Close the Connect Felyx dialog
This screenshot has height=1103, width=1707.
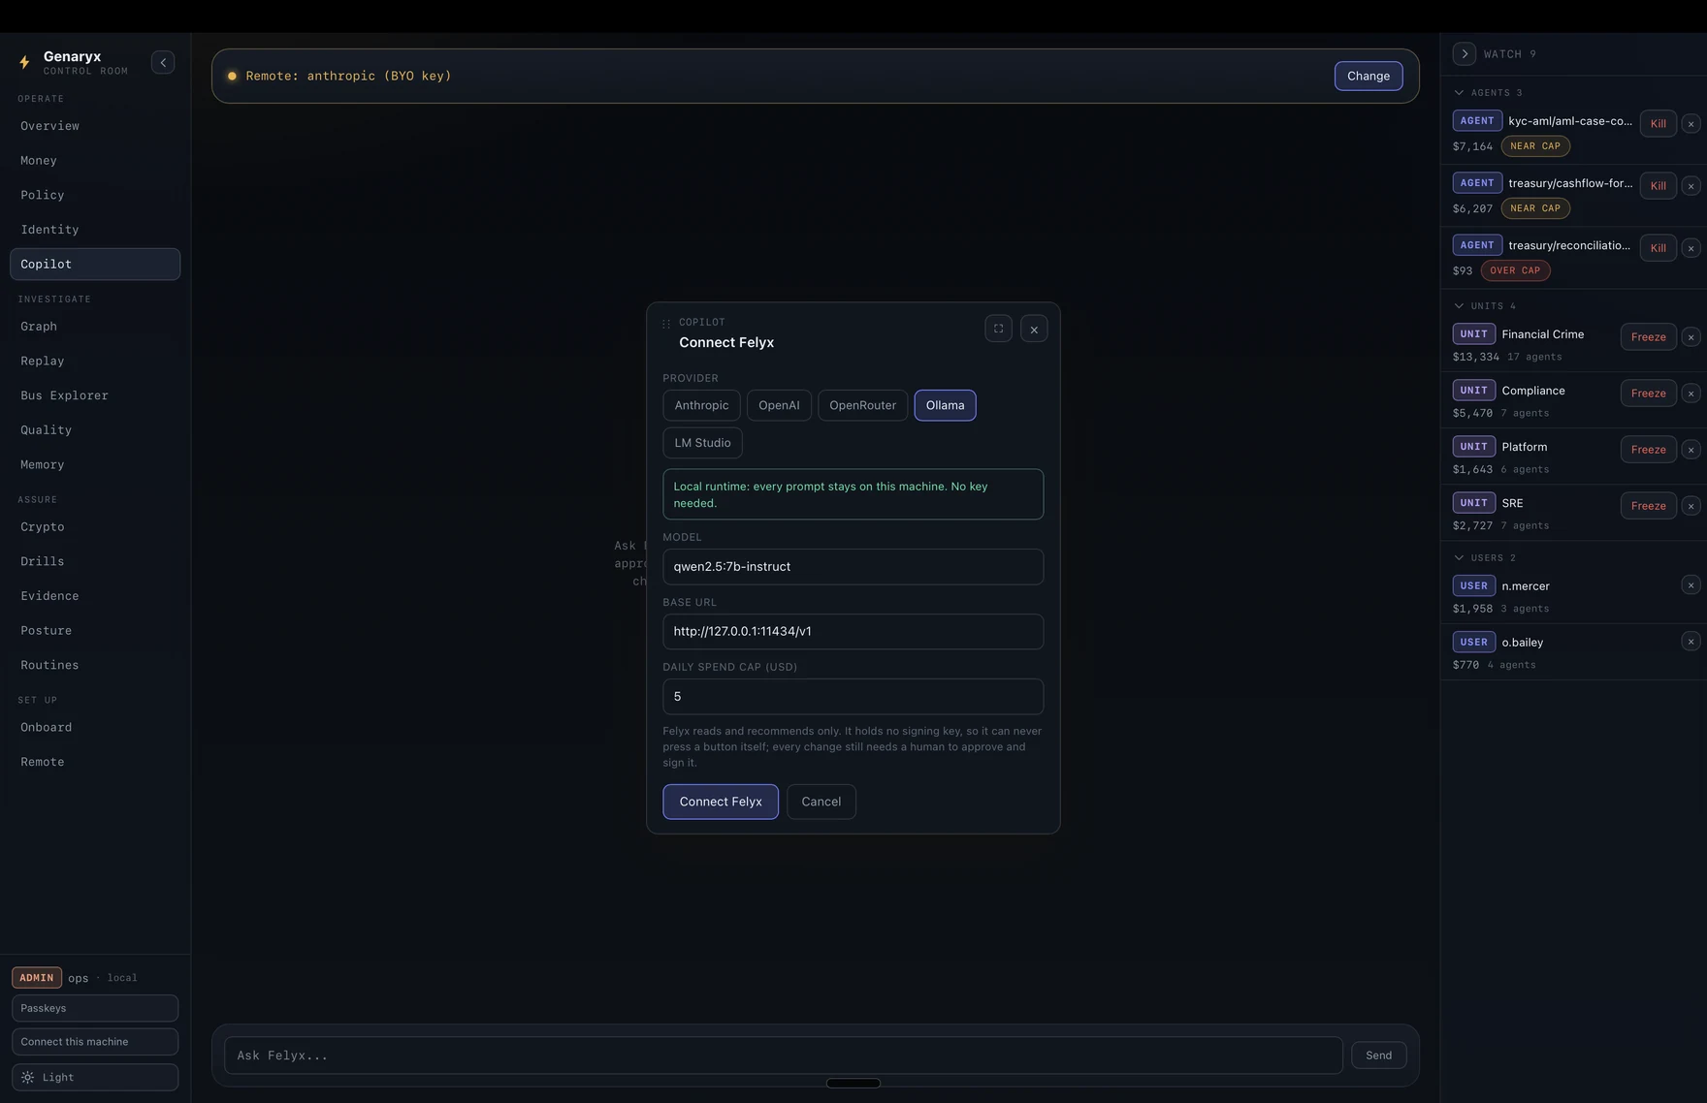tap(1034, 329)
